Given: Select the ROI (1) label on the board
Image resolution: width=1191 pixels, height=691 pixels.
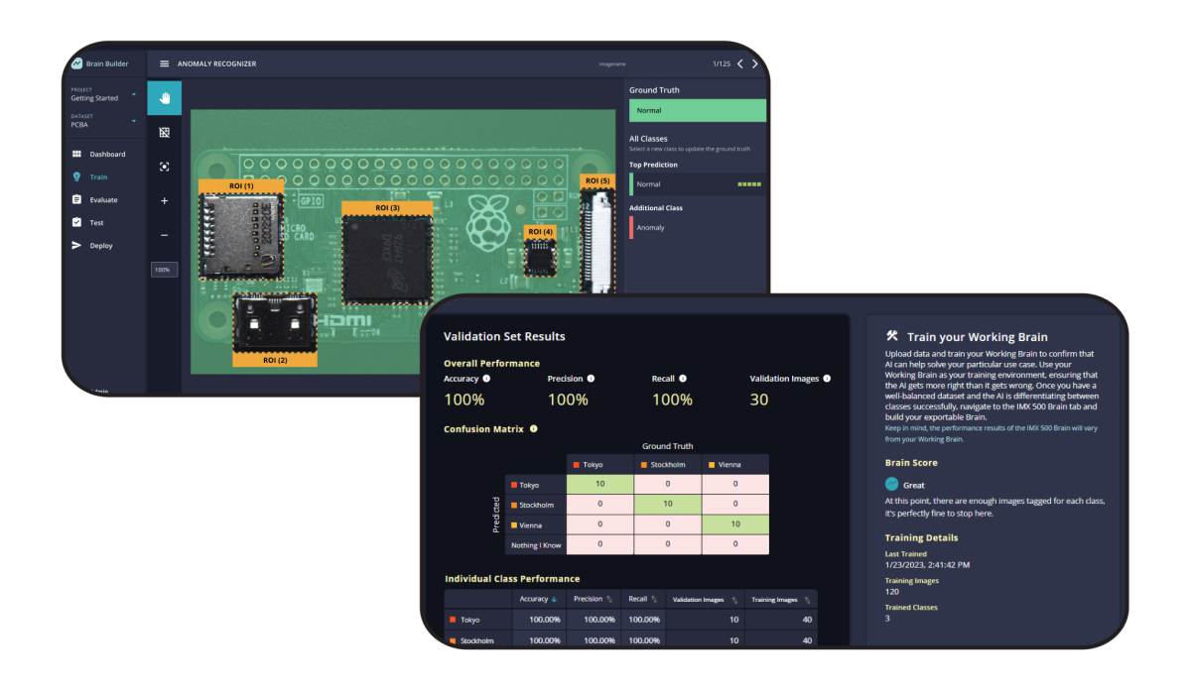Looking at the screenshot, I should tap(241, 185).
